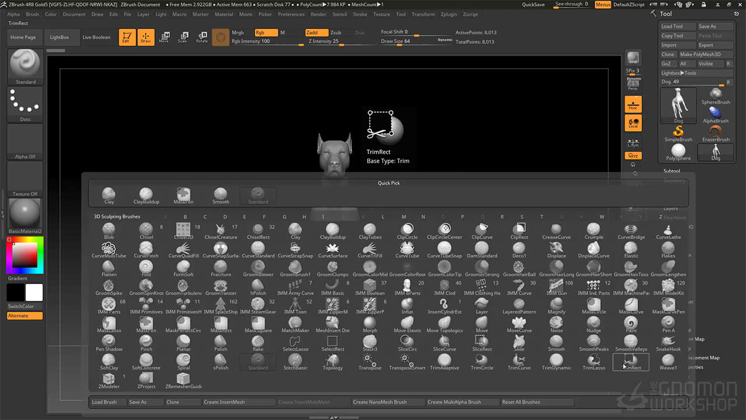The height and width of the screenshot is (420, 746).
Task: Choose the SnakeHook brush
Action: pyautogui.click(x=668, y=341)
